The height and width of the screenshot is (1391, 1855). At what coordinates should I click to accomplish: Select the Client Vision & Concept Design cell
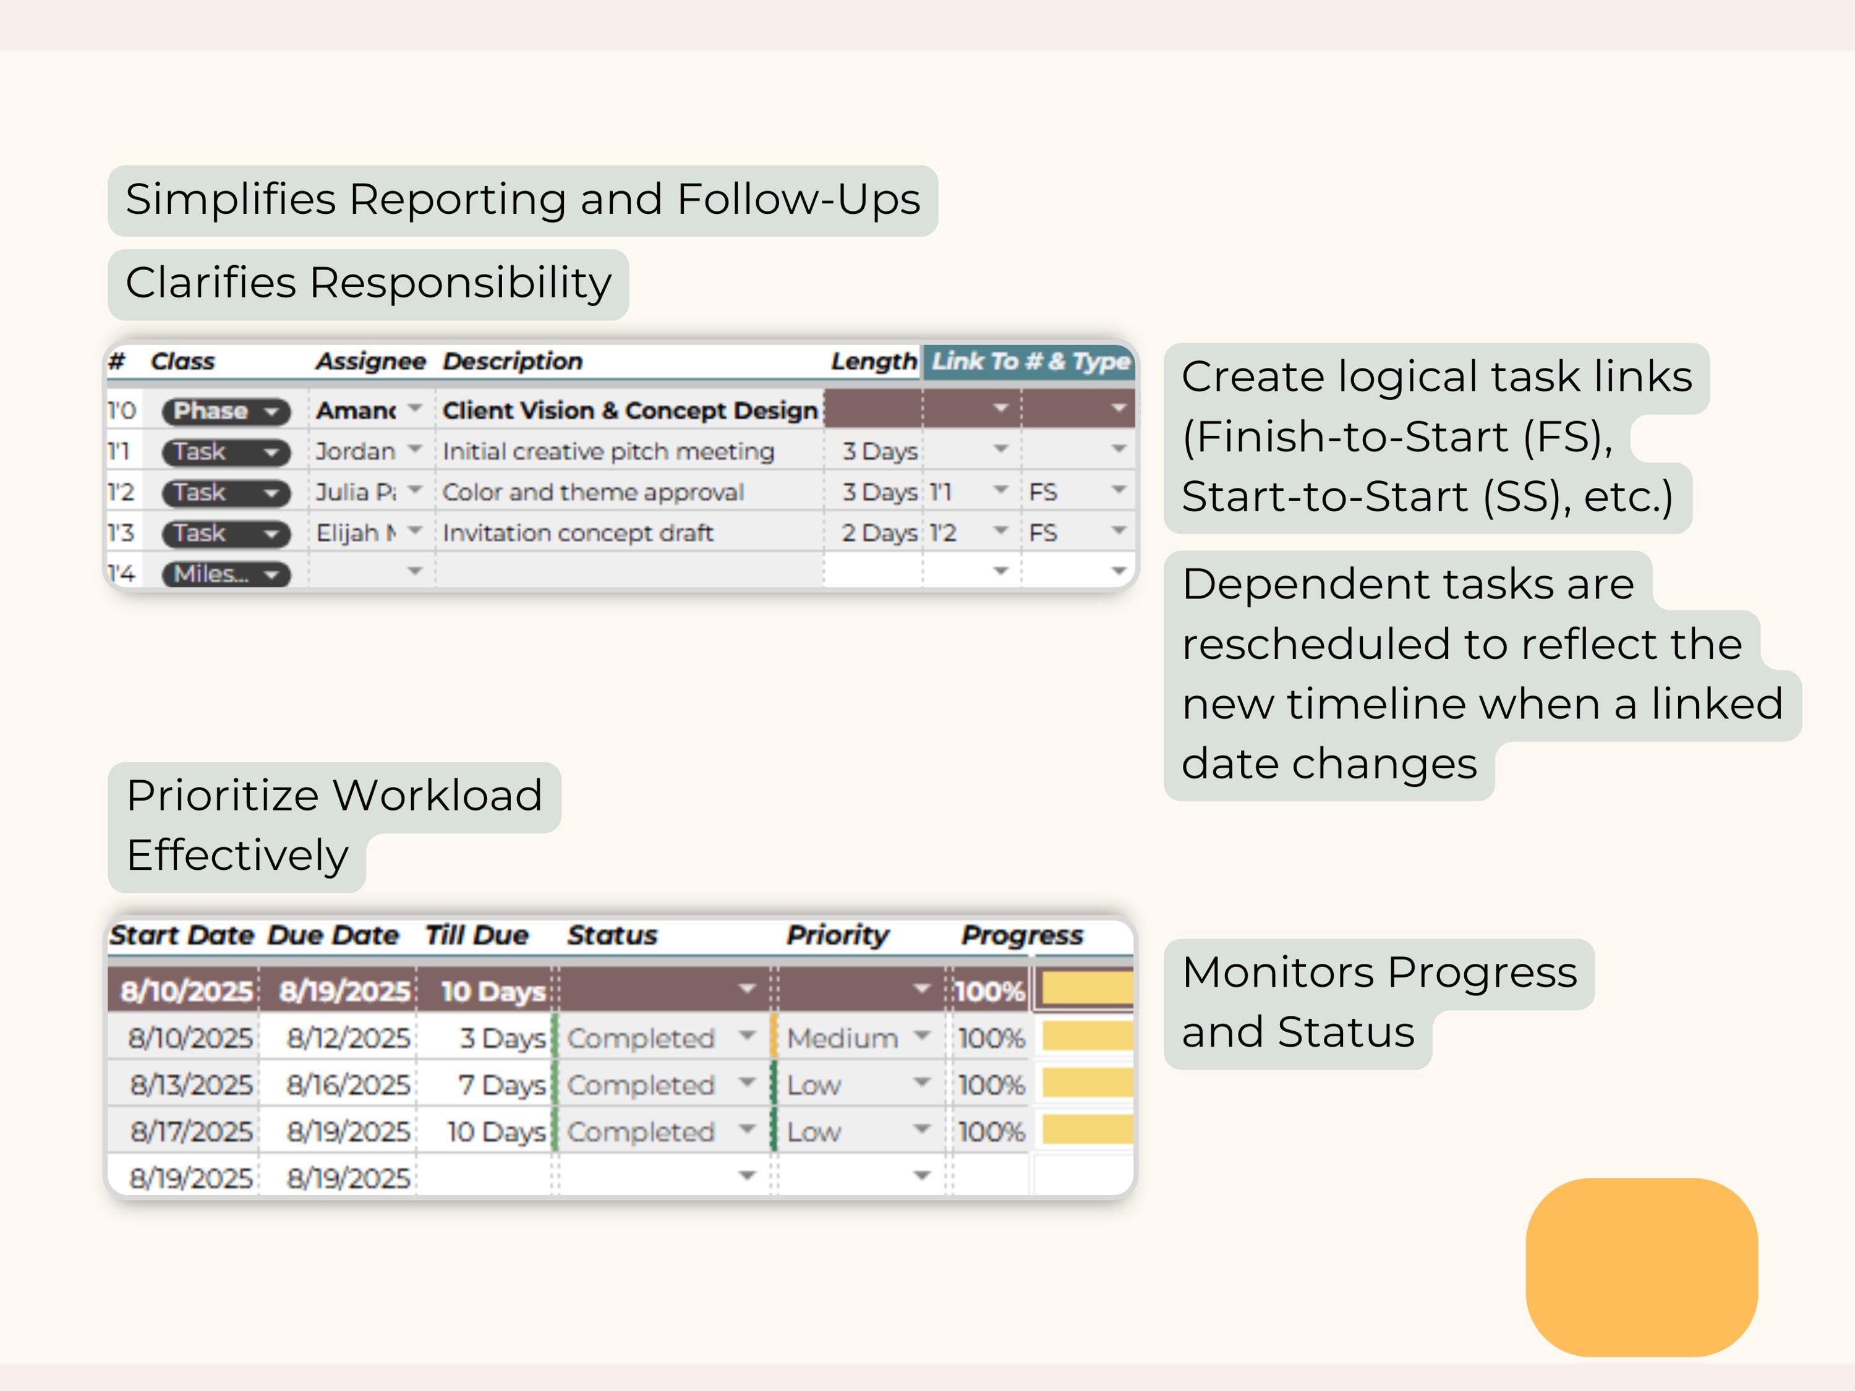(x=630, y=410)
